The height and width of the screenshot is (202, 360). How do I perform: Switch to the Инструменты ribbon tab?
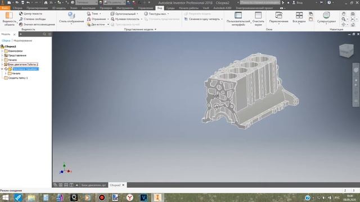125,8
